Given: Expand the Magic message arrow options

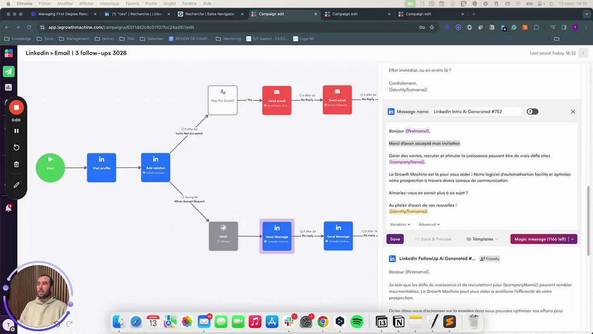Looking at the screenshot, I should pos(573,239).
